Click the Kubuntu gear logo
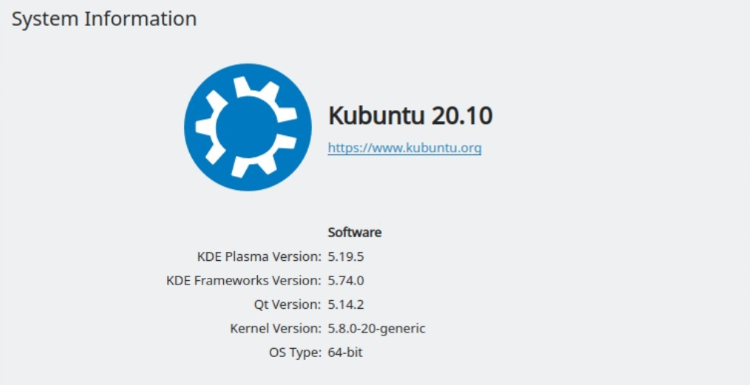The image size is (750, 385). pos(248,127)
